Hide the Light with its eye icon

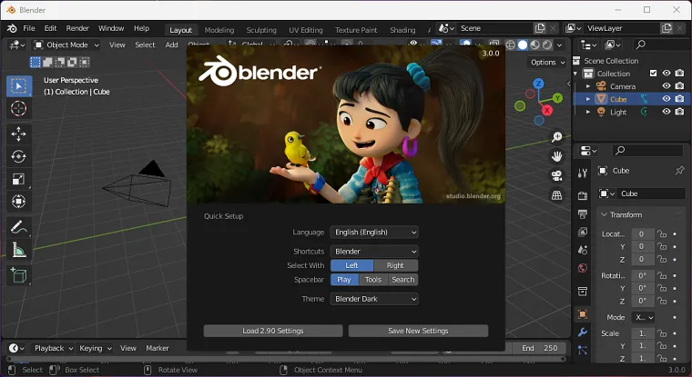667,112
